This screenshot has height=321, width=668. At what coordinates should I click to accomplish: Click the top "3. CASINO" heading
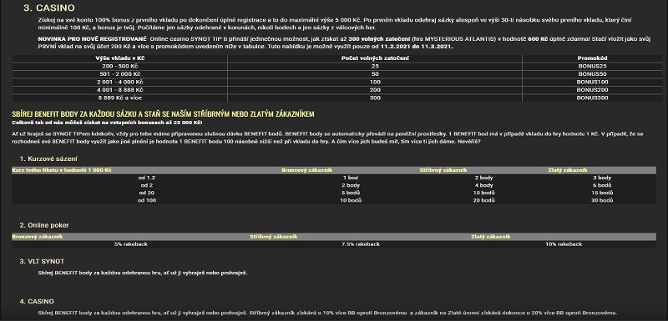49,8
